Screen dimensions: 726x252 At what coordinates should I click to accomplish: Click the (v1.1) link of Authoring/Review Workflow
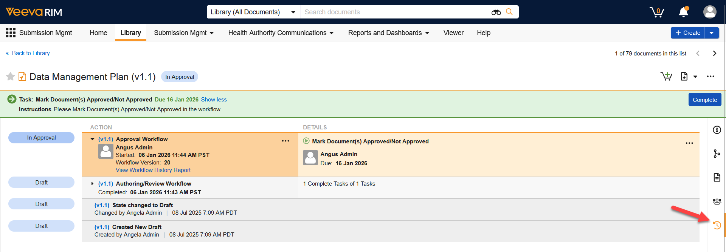(x=105, y=184)
